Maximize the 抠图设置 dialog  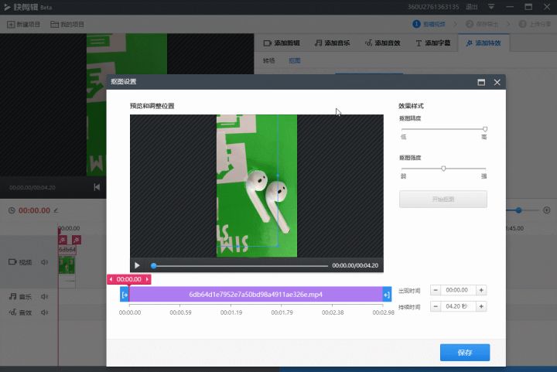pyautogui.click(x=481, y=82)
